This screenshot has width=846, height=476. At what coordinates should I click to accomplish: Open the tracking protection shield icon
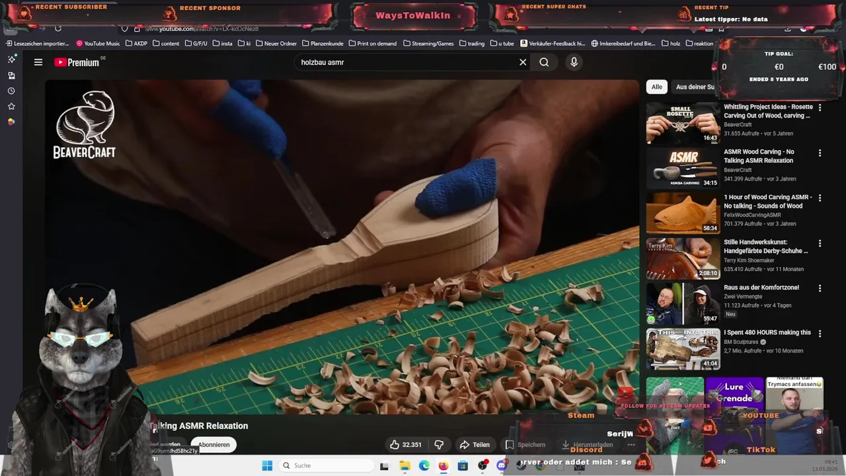[124, 28]
